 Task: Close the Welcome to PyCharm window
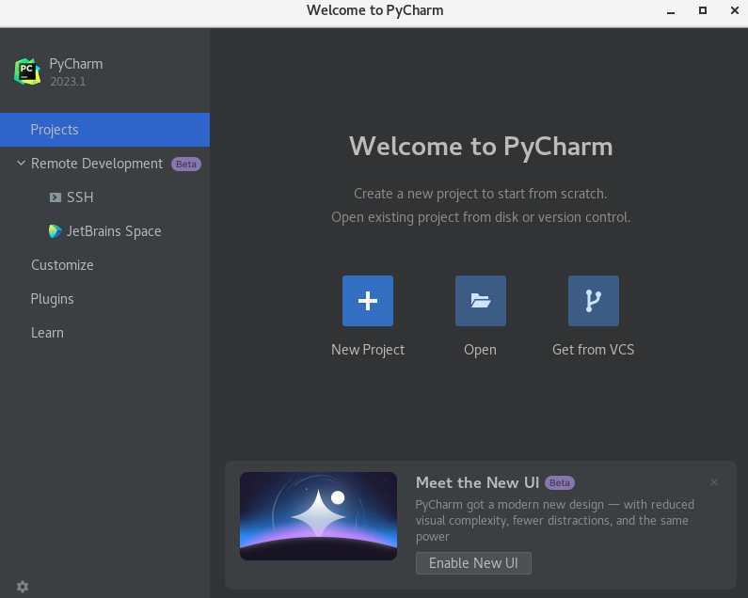(x=735, y=10)
